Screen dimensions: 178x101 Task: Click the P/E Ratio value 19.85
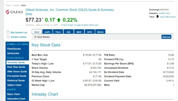[171, 55]
